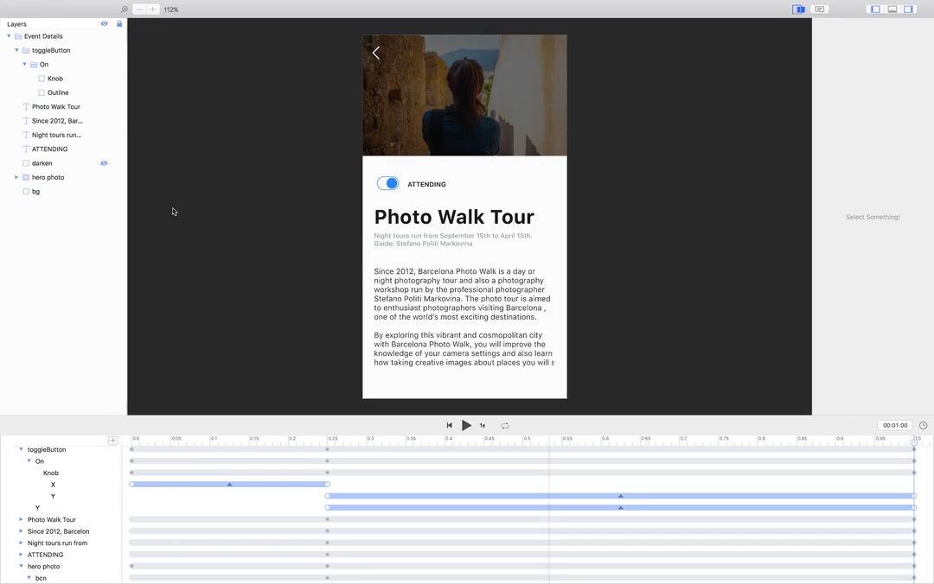
Task: Toggle the bottom timeline panel
Action: 892,10
